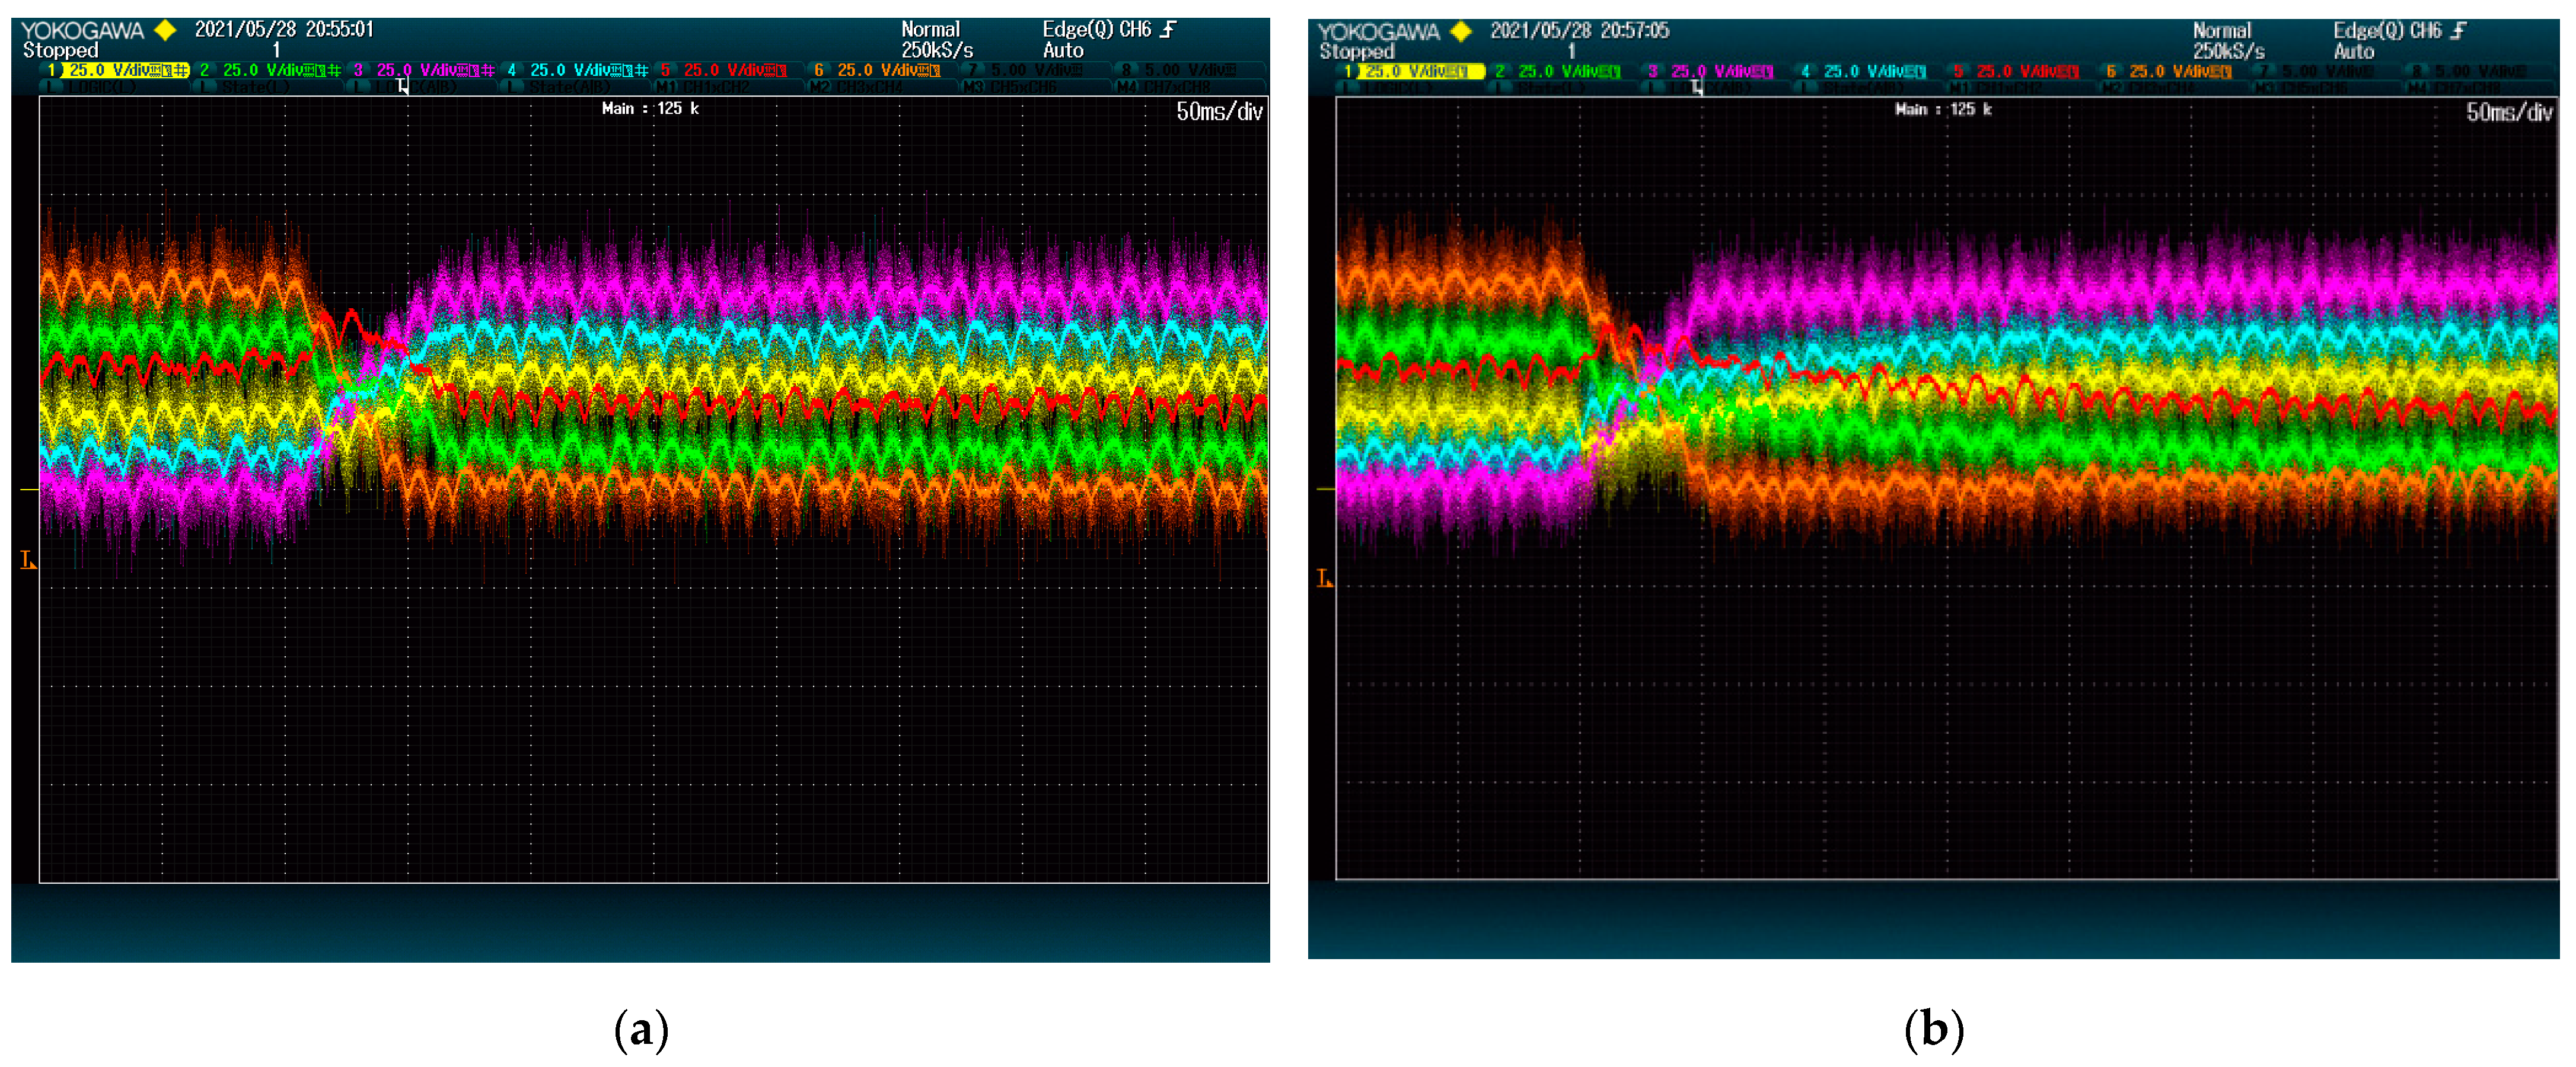
Task: Click Main : 125 k record length in left scope
Action: [x=650, y=108]
